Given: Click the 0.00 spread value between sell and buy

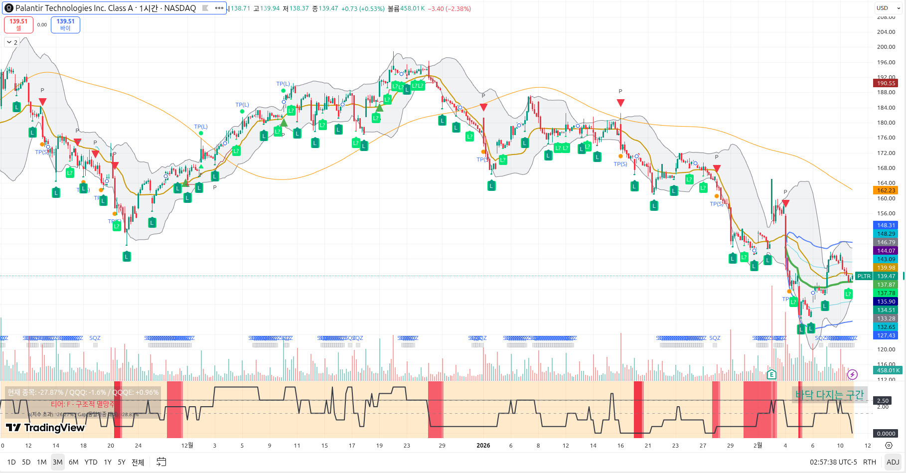Looking at the screenshot, I should [x=42, y=24].
